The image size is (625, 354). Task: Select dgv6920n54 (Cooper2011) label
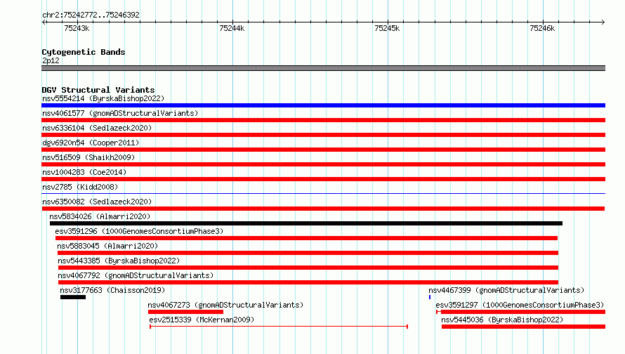click(x=91, y=143)
